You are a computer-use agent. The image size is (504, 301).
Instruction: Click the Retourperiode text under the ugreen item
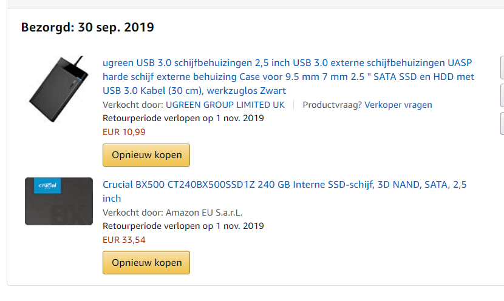point(183,118)
